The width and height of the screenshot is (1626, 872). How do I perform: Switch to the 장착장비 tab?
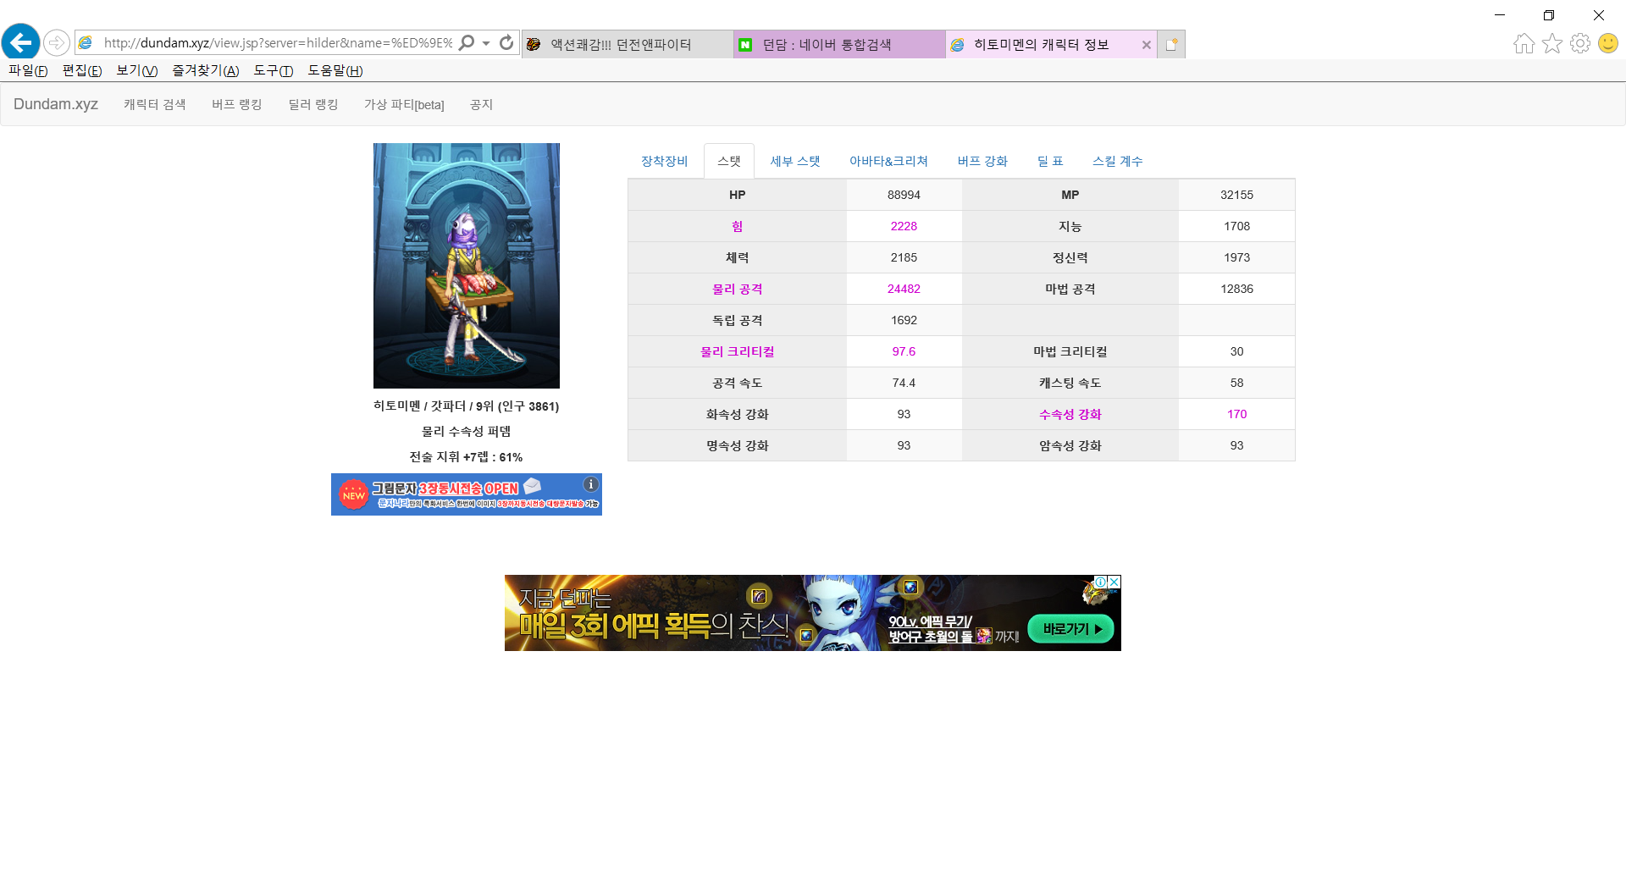pyautogui.click(x=665, y=161)
